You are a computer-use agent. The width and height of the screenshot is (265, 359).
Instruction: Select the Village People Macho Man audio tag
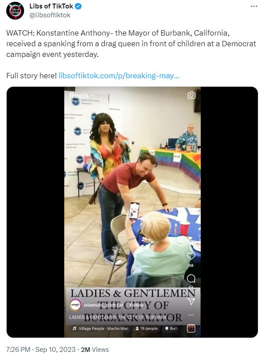tap(101, 328)
